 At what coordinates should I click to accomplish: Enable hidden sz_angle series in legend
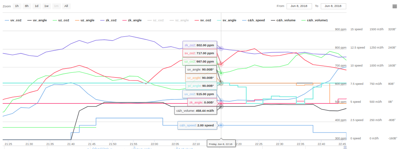pyautogui.click(x=179, y=20)
